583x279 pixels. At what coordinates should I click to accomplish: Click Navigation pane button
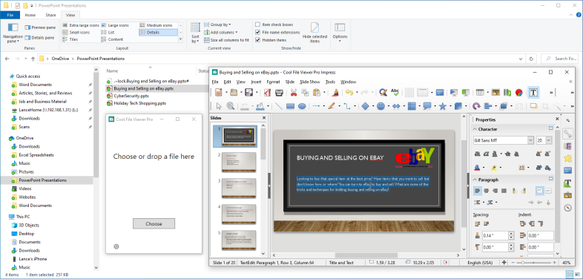pyautogui.click(x=13, y=33)
